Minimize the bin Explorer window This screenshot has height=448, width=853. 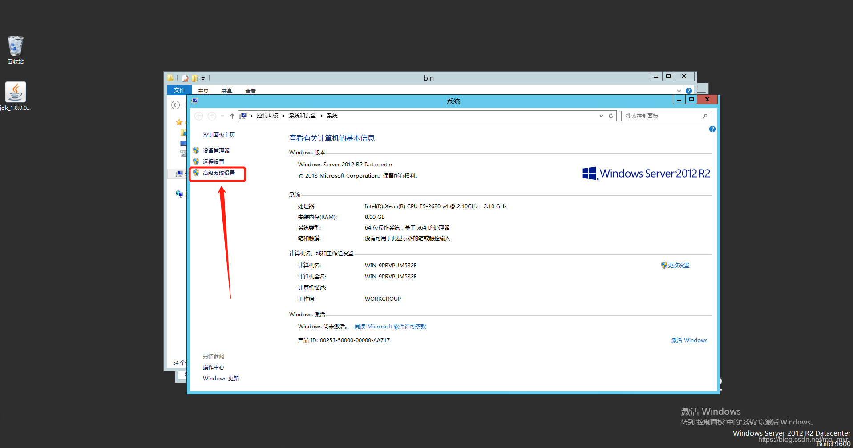(655, 77)
